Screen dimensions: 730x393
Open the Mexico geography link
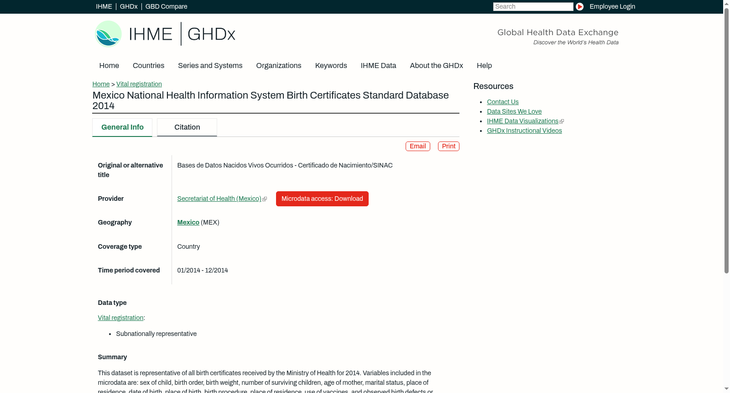(x=188, y=222)
